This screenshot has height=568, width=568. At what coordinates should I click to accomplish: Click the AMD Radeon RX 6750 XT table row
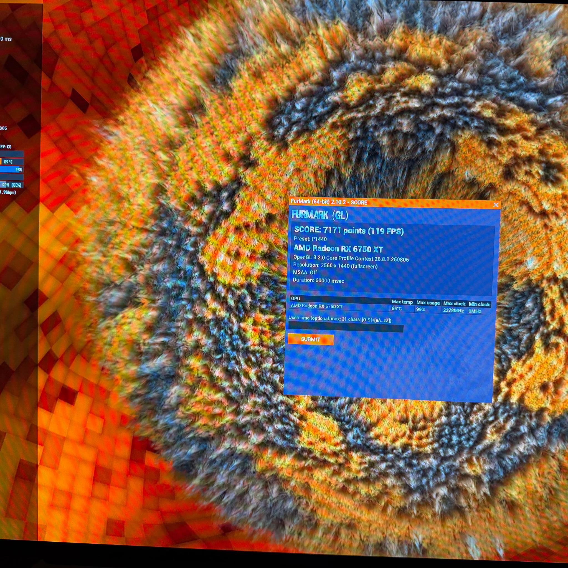[x=390, y=308]
